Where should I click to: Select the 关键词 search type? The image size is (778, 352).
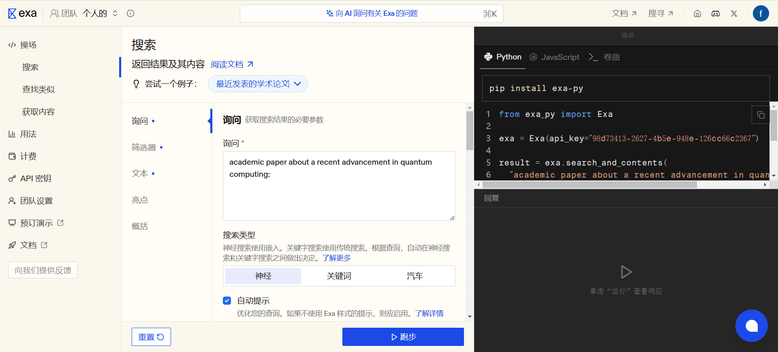(x=339, y=276)
